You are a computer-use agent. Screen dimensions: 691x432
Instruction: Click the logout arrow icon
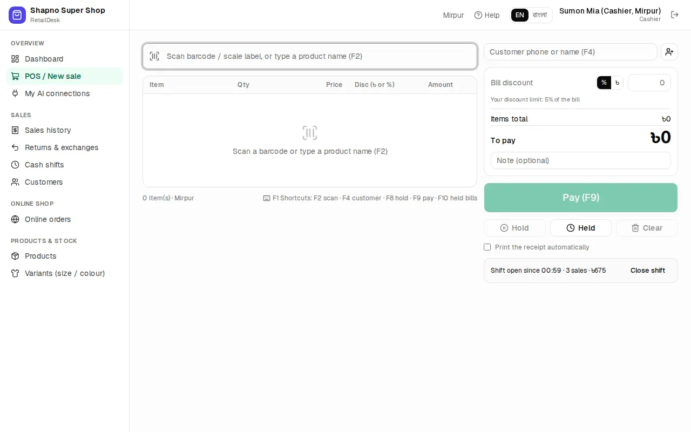675,15
